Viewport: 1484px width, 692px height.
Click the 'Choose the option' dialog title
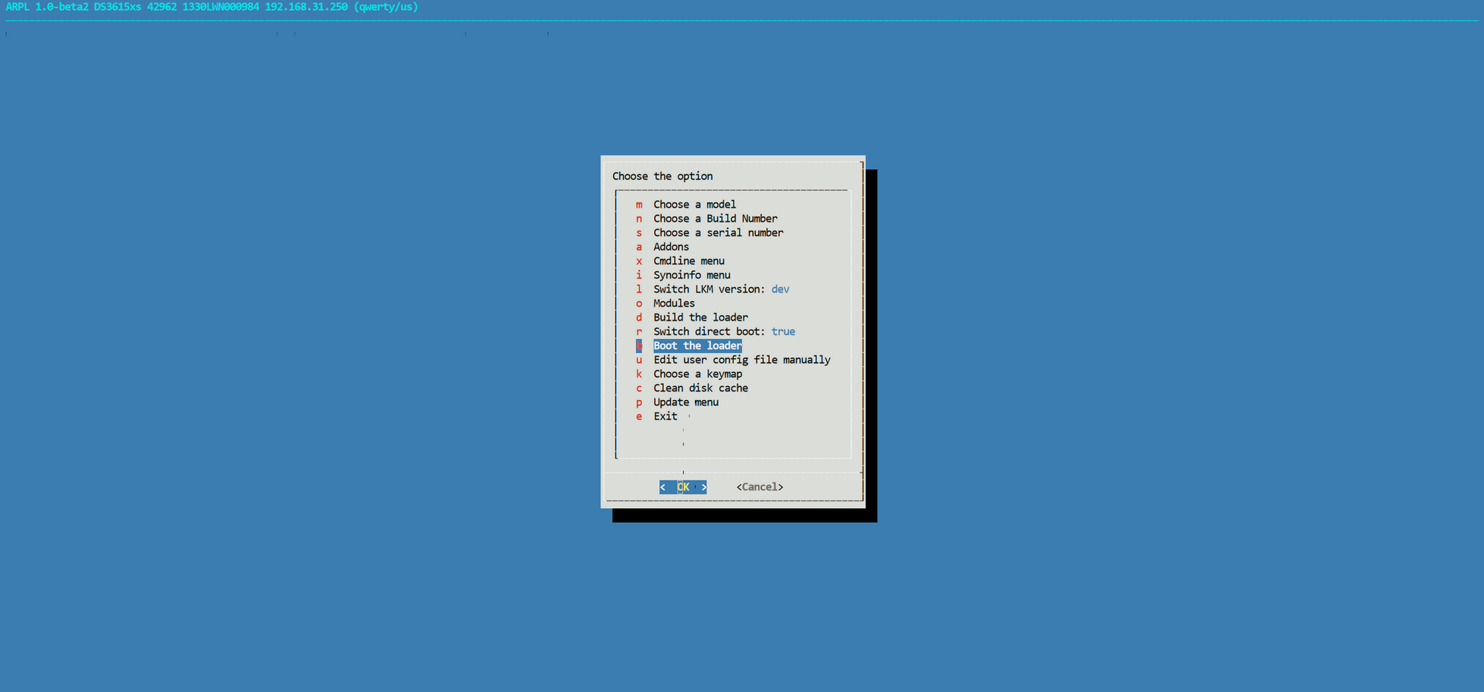[662, 176]
